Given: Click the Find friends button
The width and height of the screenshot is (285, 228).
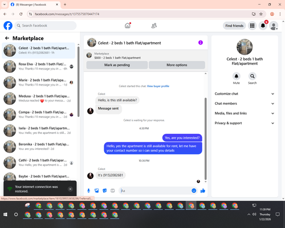Looking at the screenshot, I should coord(234,26).
